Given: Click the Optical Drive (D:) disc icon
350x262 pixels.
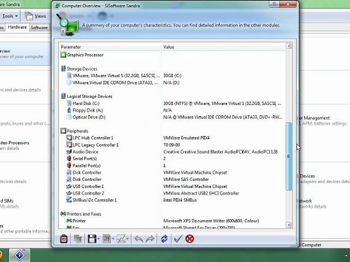Looking at the screenshot, I should (69, 117).
